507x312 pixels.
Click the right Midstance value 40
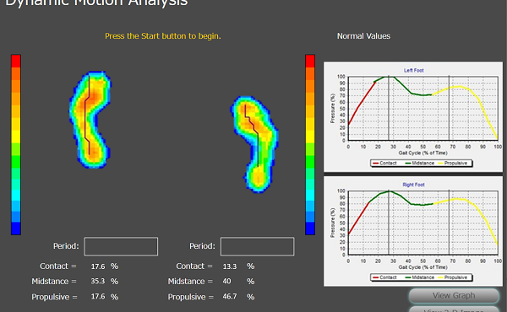coord(226,281)
